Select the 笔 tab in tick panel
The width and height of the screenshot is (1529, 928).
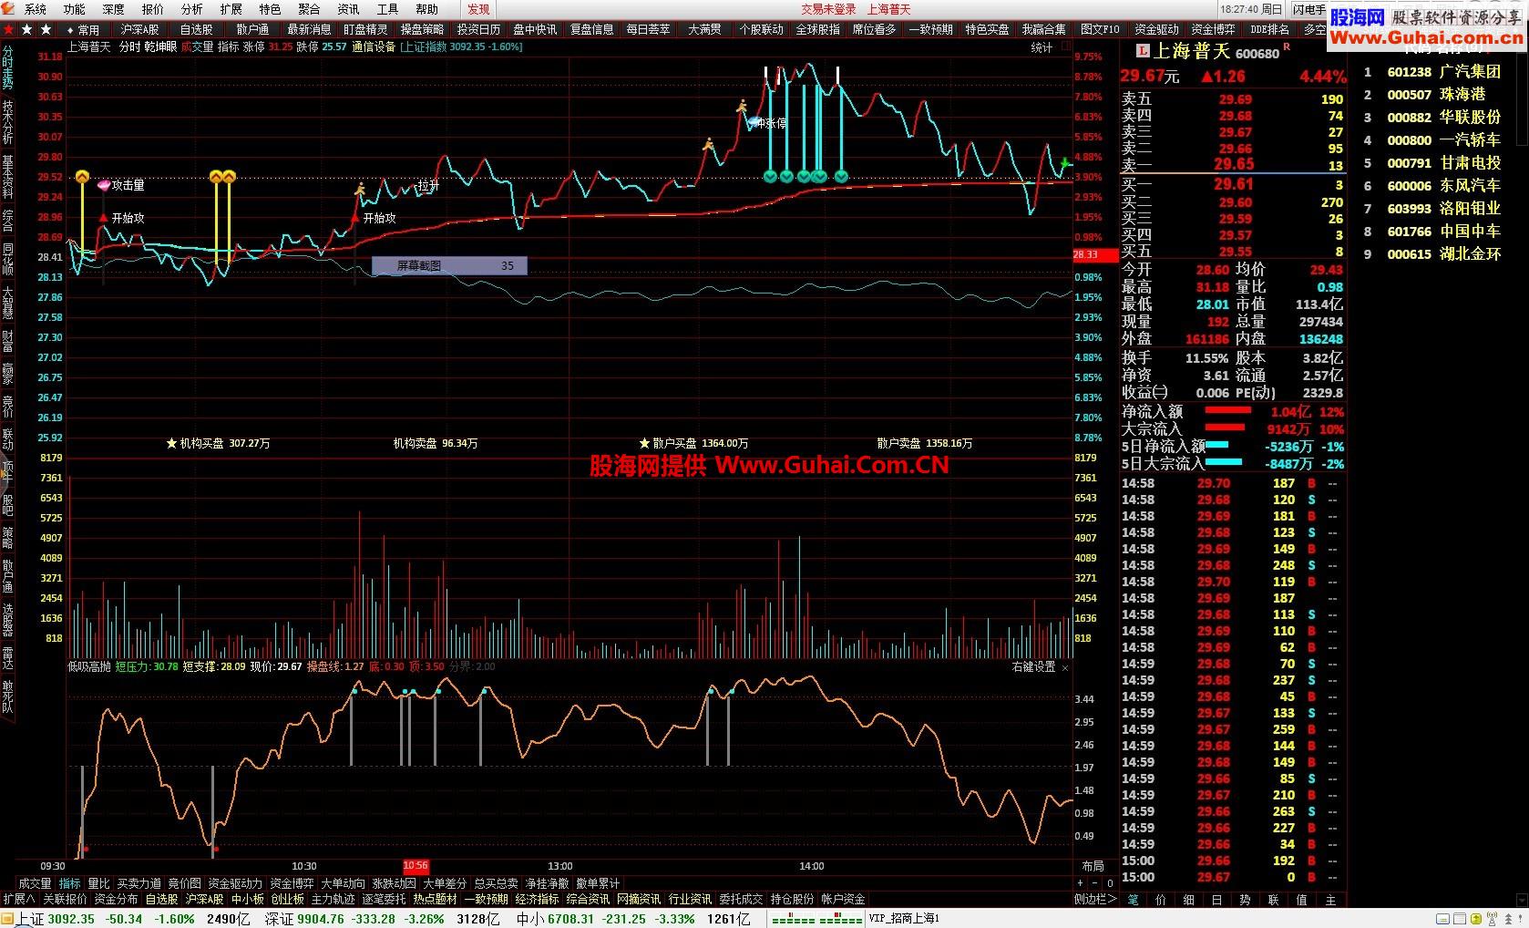[1133, 900]
